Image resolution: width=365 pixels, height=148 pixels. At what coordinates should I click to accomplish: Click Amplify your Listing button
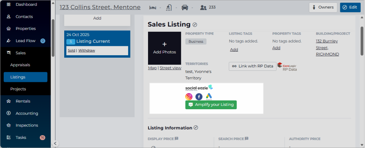[x=211, y=105]
